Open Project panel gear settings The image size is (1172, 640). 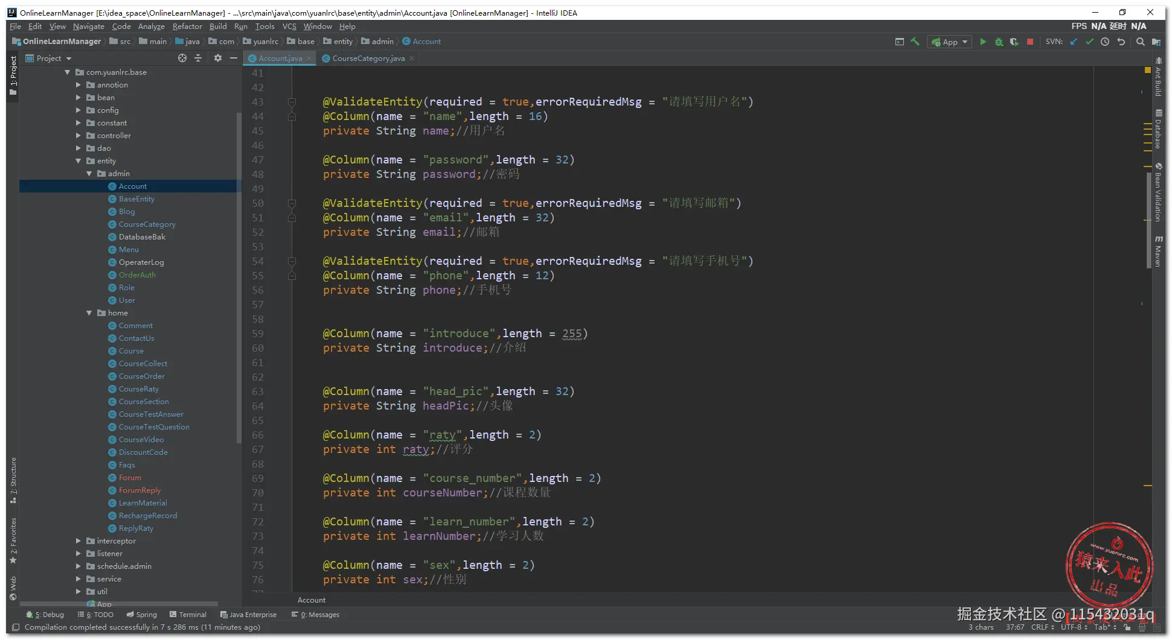pyautogui.click(x=218, y=58)
